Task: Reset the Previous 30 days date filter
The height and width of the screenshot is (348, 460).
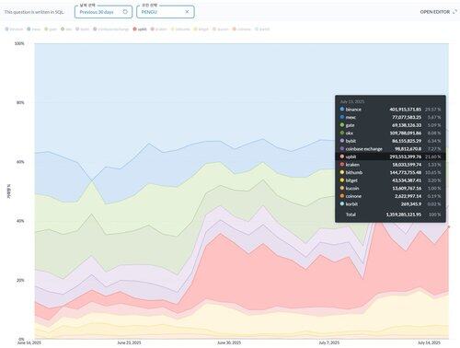Action: tap(125, 12)
